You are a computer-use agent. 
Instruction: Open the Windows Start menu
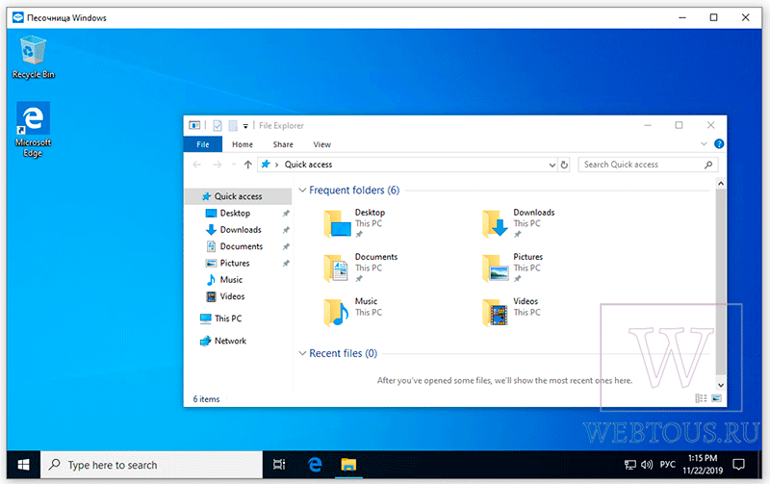pyautogui.click(x=23, y=465)
